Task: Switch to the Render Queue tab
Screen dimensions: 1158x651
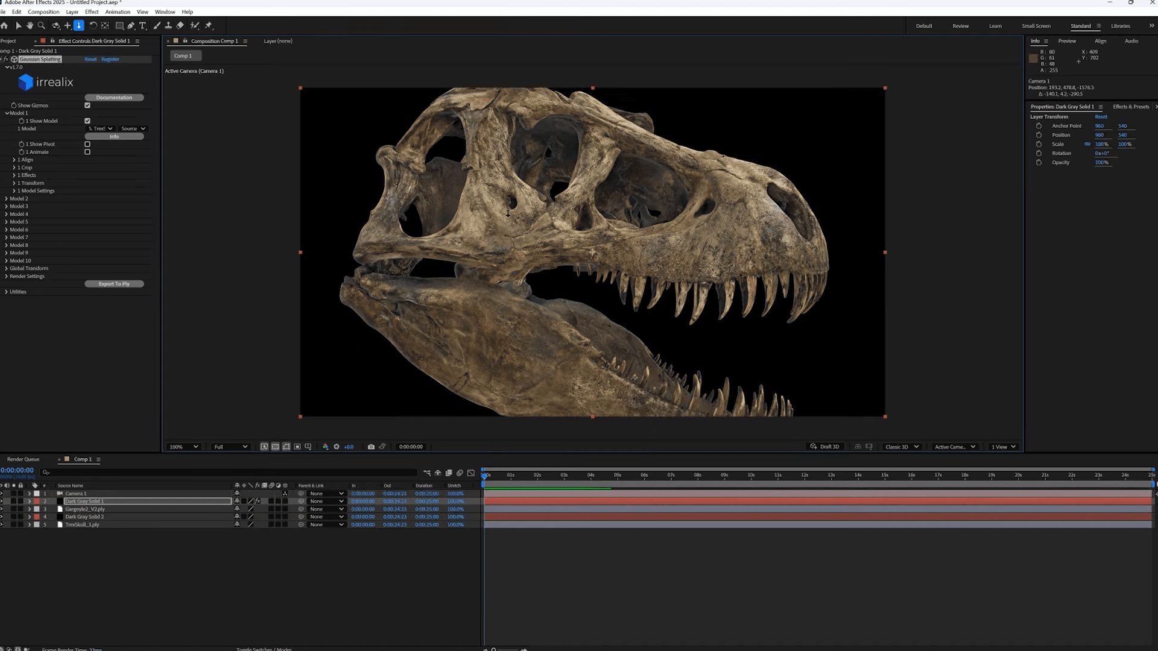Action: 23,459
